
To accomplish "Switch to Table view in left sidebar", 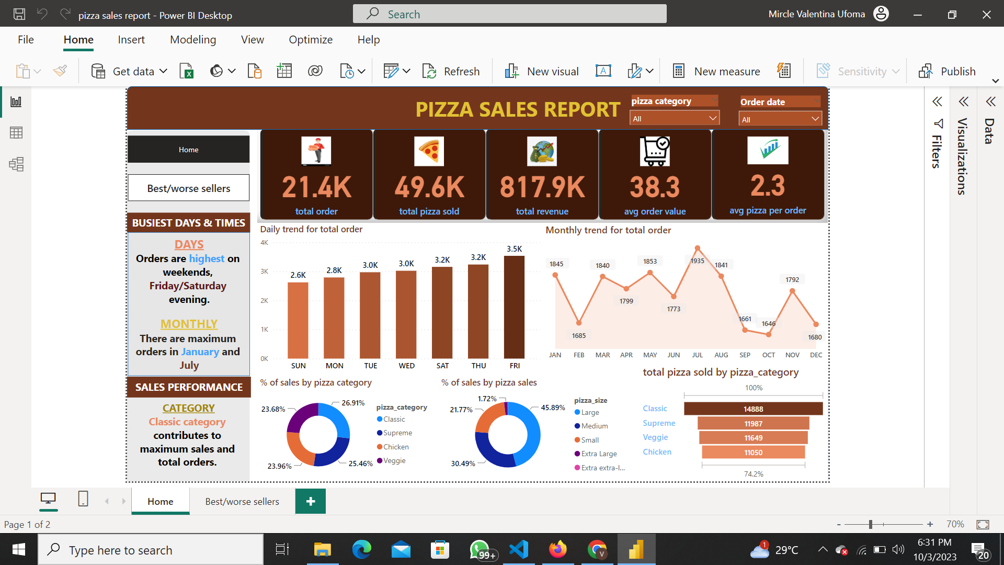I will click(16, 132).
